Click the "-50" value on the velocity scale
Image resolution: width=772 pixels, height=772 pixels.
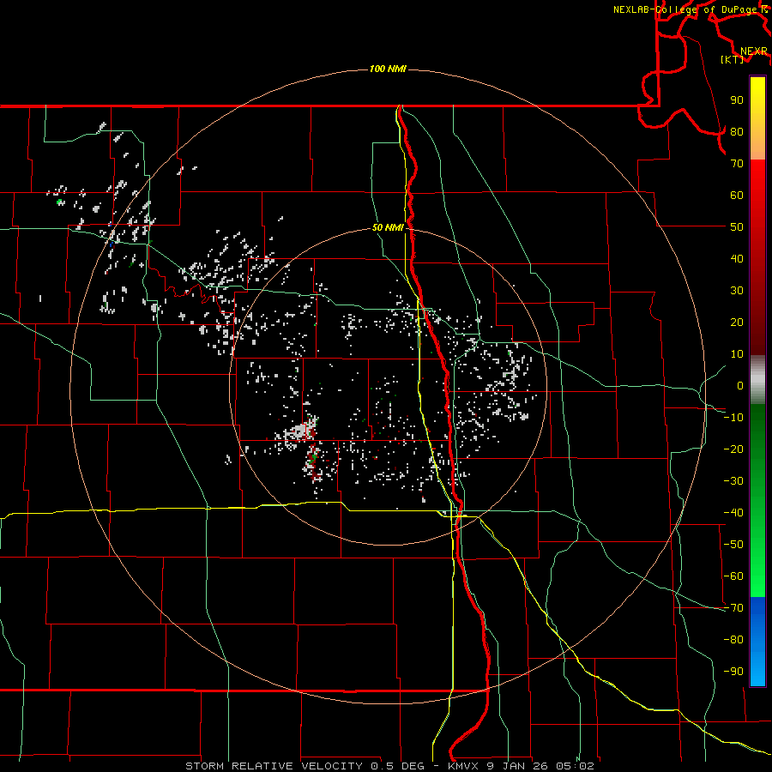pos(733,545)
